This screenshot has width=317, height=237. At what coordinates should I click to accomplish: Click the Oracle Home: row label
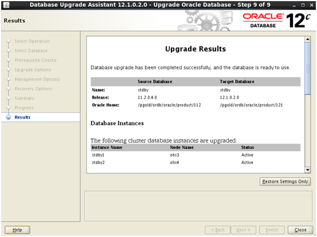coord(106,105)
